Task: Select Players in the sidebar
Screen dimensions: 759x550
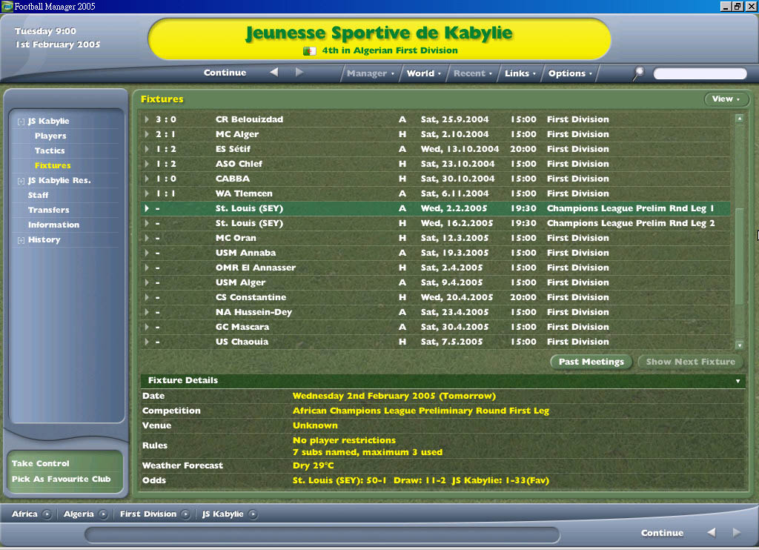Action: [x=50, y=136]
